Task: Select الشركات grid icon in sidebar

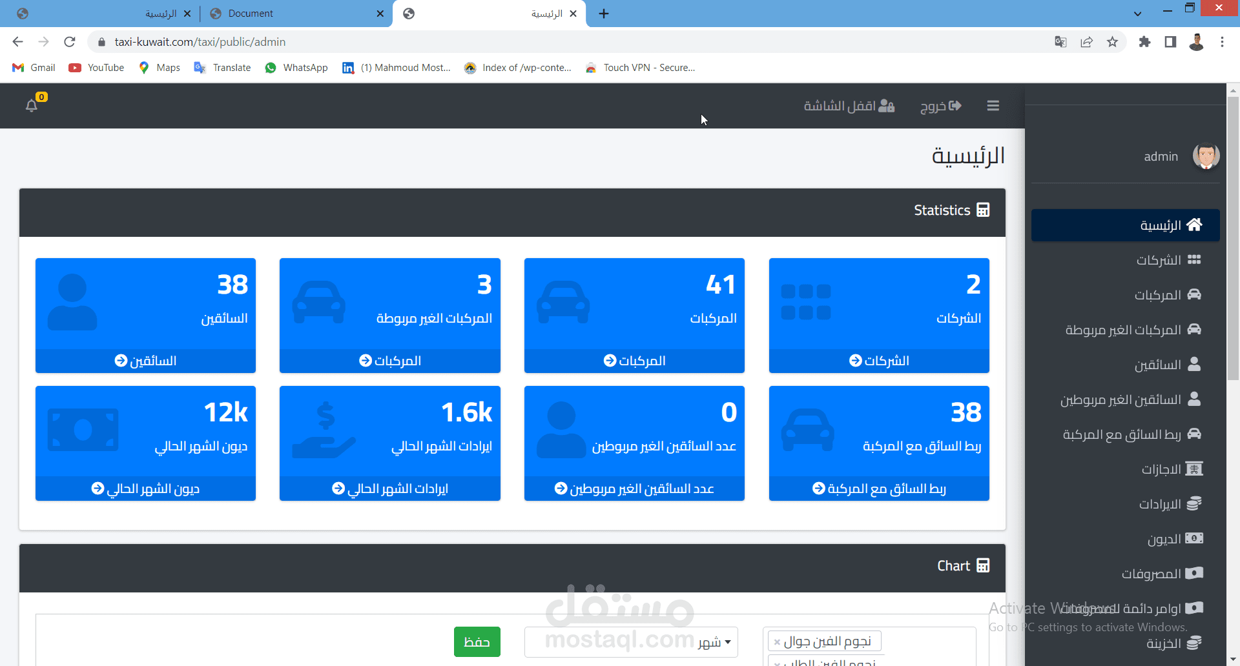Action: 1194,259
